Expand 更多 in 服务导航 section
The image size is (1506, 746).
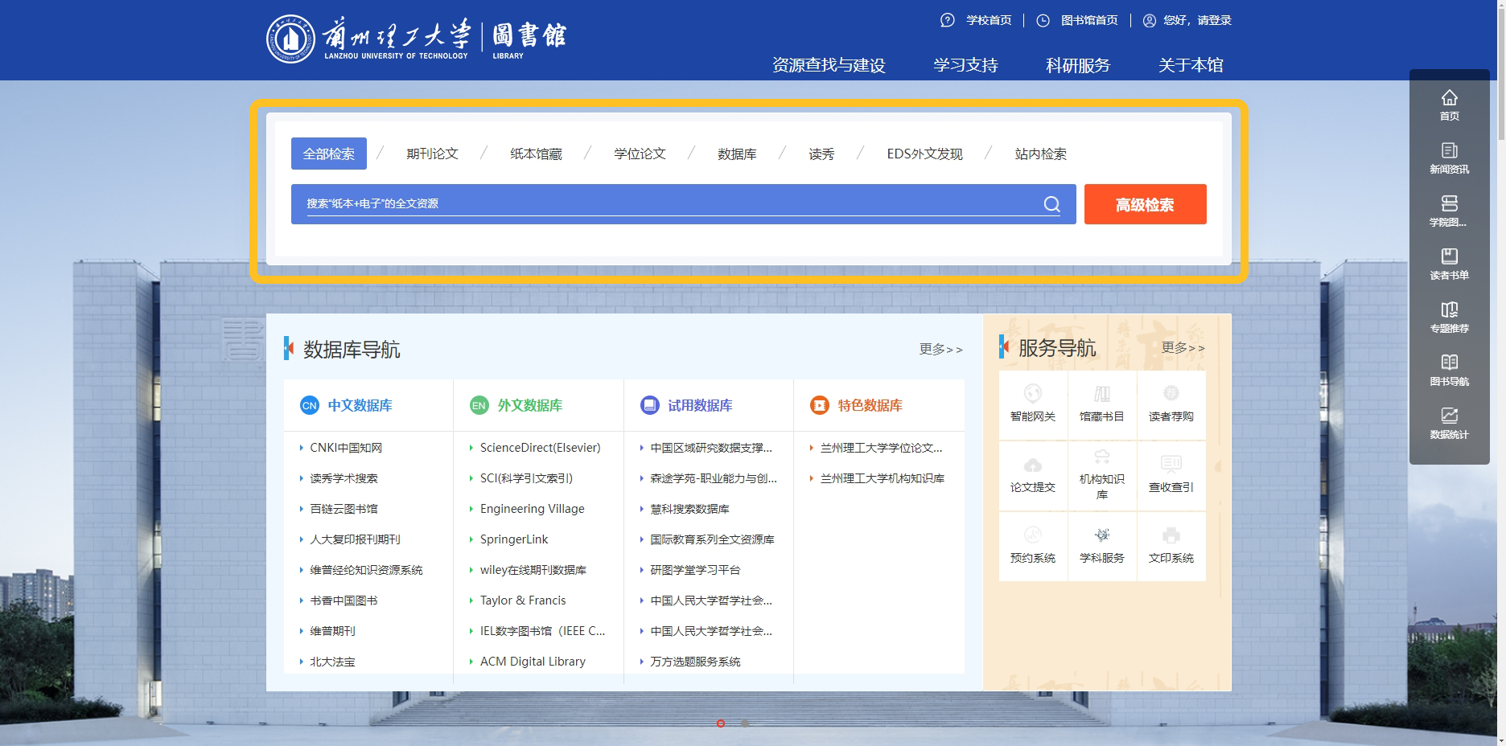[1183, 347]
